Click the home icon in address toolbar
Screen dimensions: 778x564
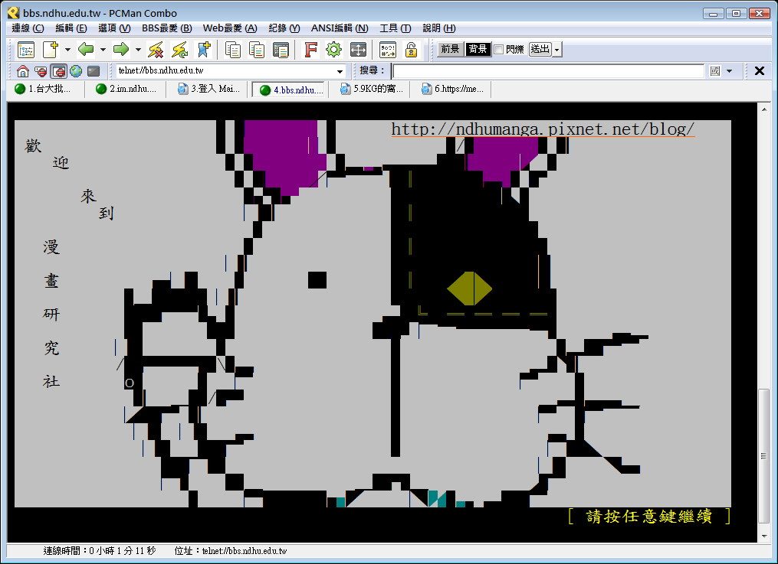point(23,71)
